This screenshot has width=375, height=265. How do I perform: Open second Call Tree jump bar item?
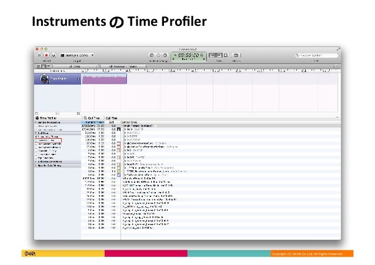click(111, 118)
